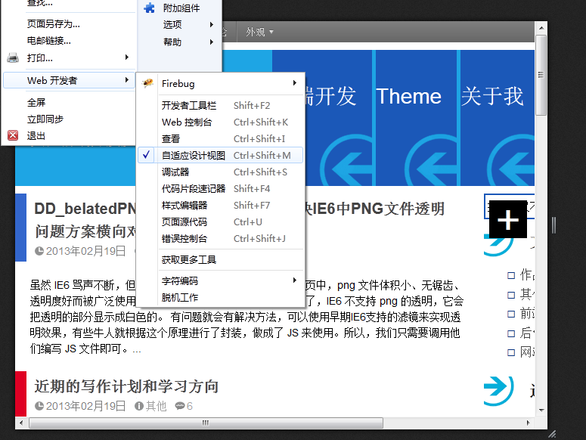Click the black plus button
This screenshot has height=440, width=586.
tap(508, 219)
